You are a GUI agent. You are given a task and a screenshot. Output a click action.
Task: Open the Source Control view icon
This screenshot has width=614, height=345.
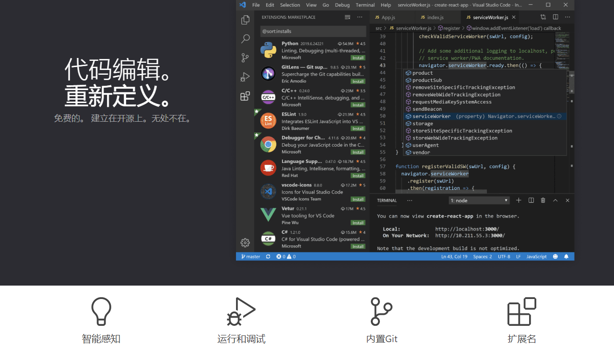click(245, 57)
